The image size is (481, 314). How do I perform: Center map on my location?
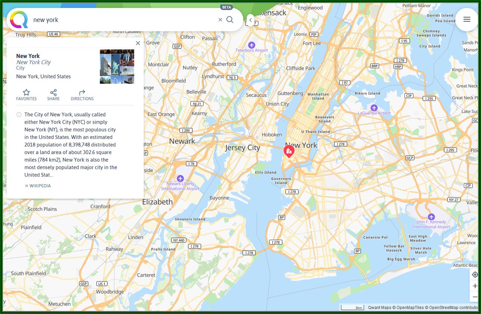coord(475,275)
